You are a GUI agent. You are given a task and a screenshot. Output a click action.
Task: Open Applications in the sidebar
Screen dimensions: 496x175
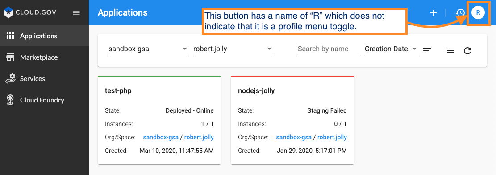click(x=44, y=36)
